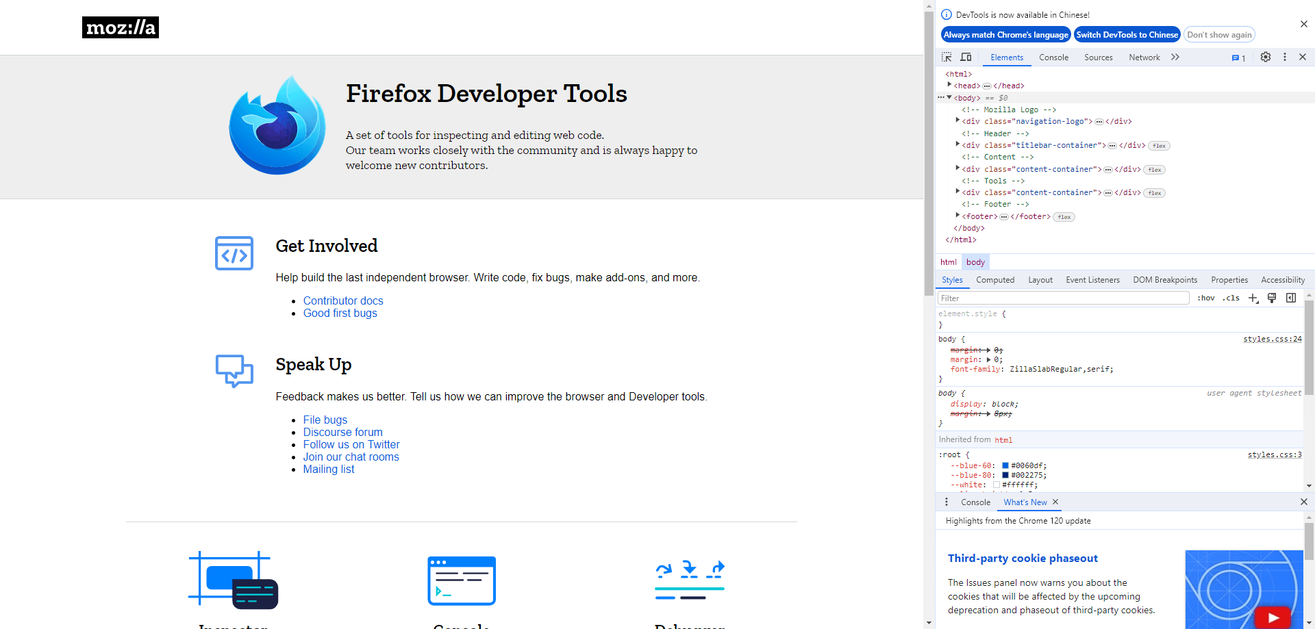
Task: Click Switch DevTools to Chinese
Action: coord(1127,35)
